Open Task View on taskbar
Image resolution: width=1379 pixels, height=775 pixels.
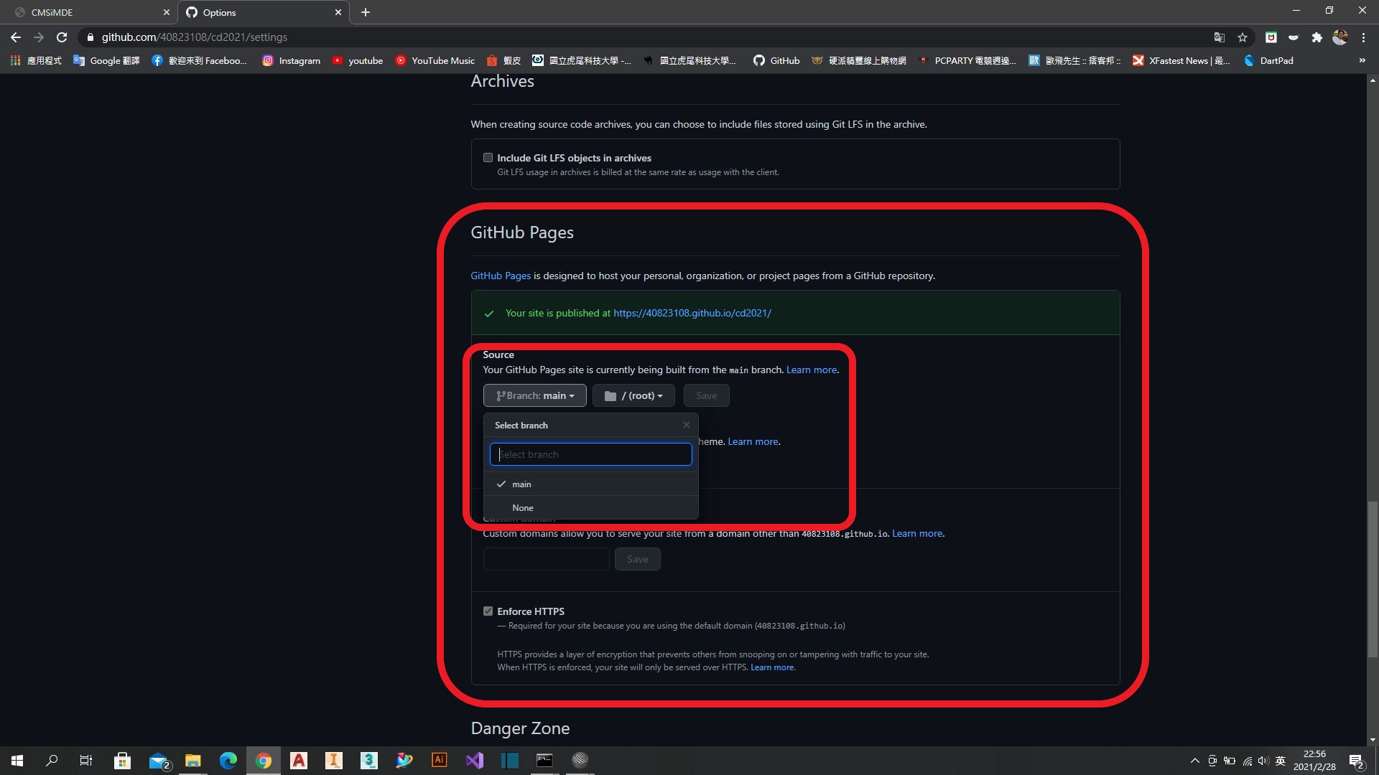click(x=86, y=761)
